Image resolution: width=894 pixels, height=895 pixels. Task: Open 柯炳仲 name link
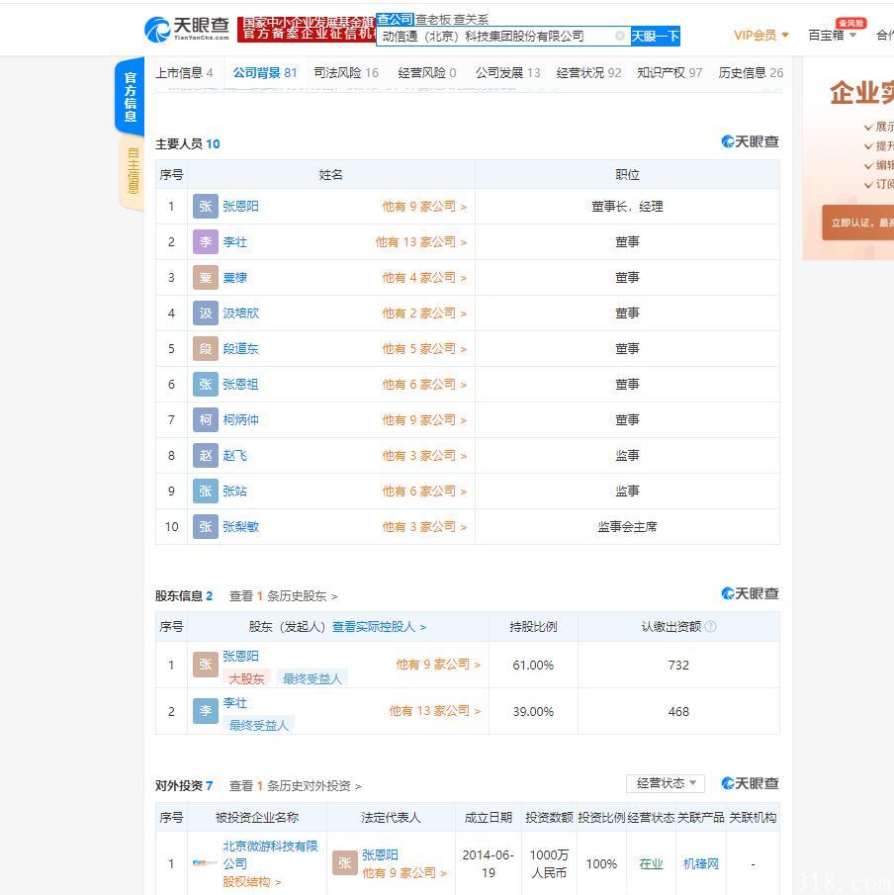click(240, 420)
